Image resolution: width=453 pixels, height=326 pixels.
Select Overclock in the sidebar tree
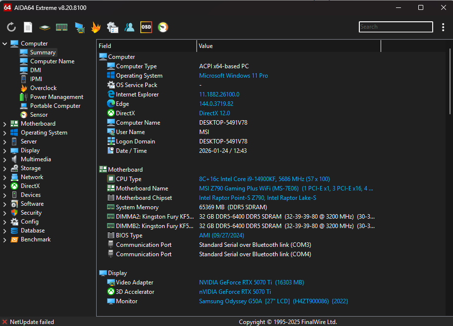[43, 88]
